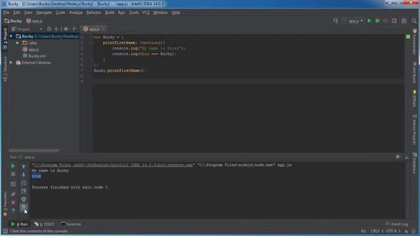Click the Up the Stack Trace arrow

pyautogui.click(x=24, y=167)
